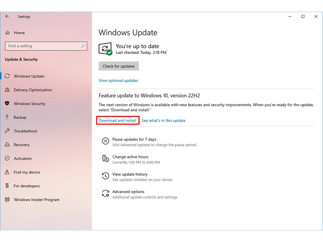Open Change active hours

130,157
